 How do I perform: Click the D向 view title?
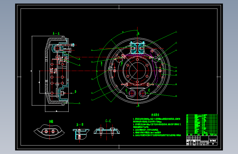pyautogui.click(x=51, y=121)
